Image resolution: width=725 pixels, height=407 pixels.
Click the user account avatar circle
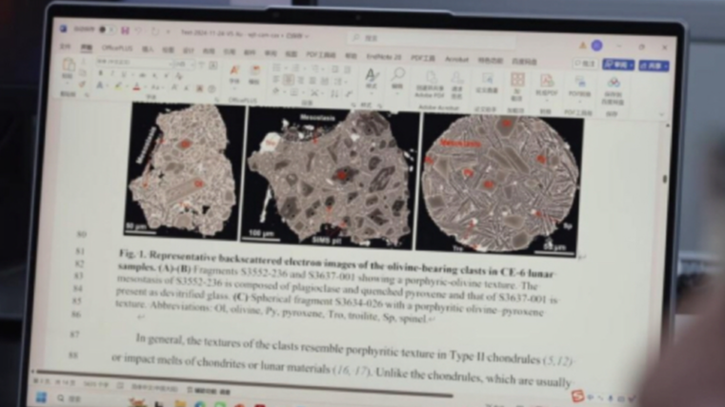point(596,46)
